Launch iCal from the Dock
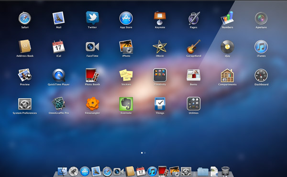The image size is (287, 177). 141,171
